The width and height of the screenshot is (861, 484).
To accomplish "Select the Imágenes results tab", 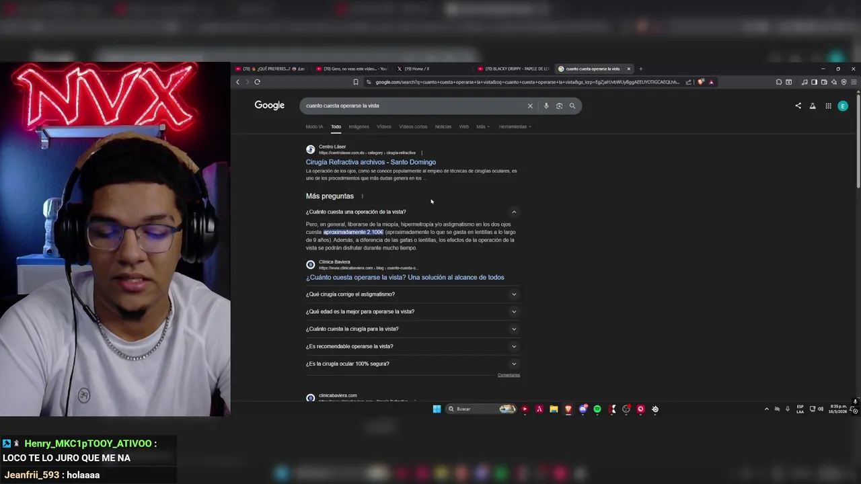I will click(359, 126).
